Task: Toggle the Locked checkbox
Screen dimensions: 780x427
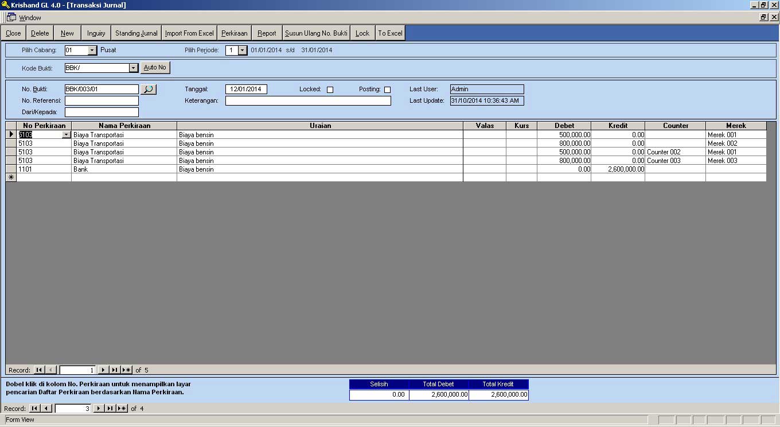Action: 330,90
